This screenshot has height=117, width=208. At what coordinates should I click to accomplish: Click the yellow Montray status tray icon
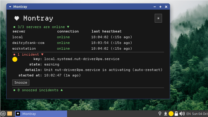click(171, 114)
